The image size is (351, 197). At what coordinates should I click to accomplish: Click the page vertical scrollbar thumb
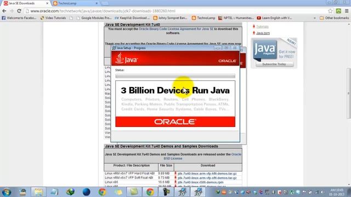[349, 94]
